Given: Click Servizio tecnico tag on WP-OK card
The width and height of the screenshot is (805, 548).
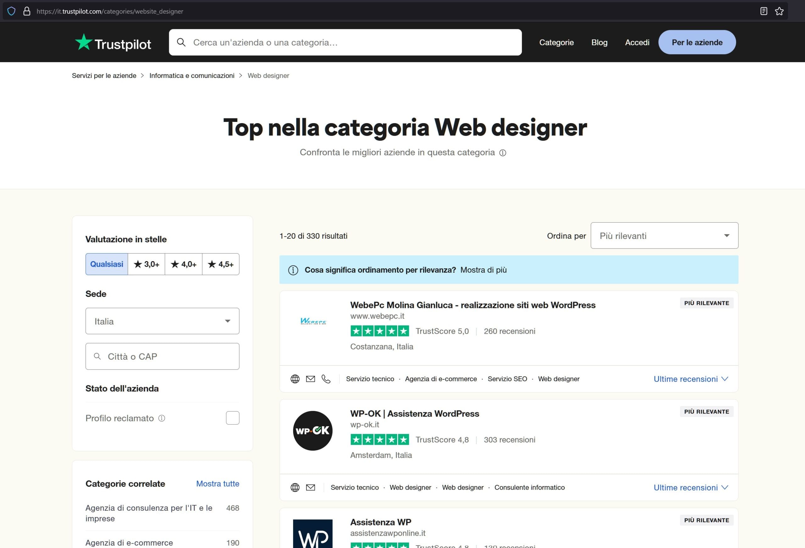Looking at the screenshot, I should (354, 487).
